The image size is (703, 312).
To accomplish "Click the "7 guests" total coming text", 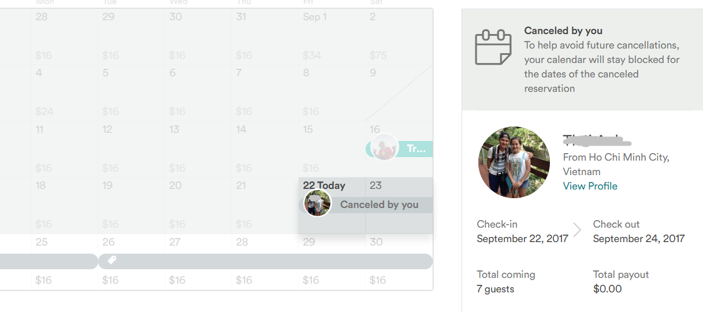I will pyautogui.click(x=495, y=289).
